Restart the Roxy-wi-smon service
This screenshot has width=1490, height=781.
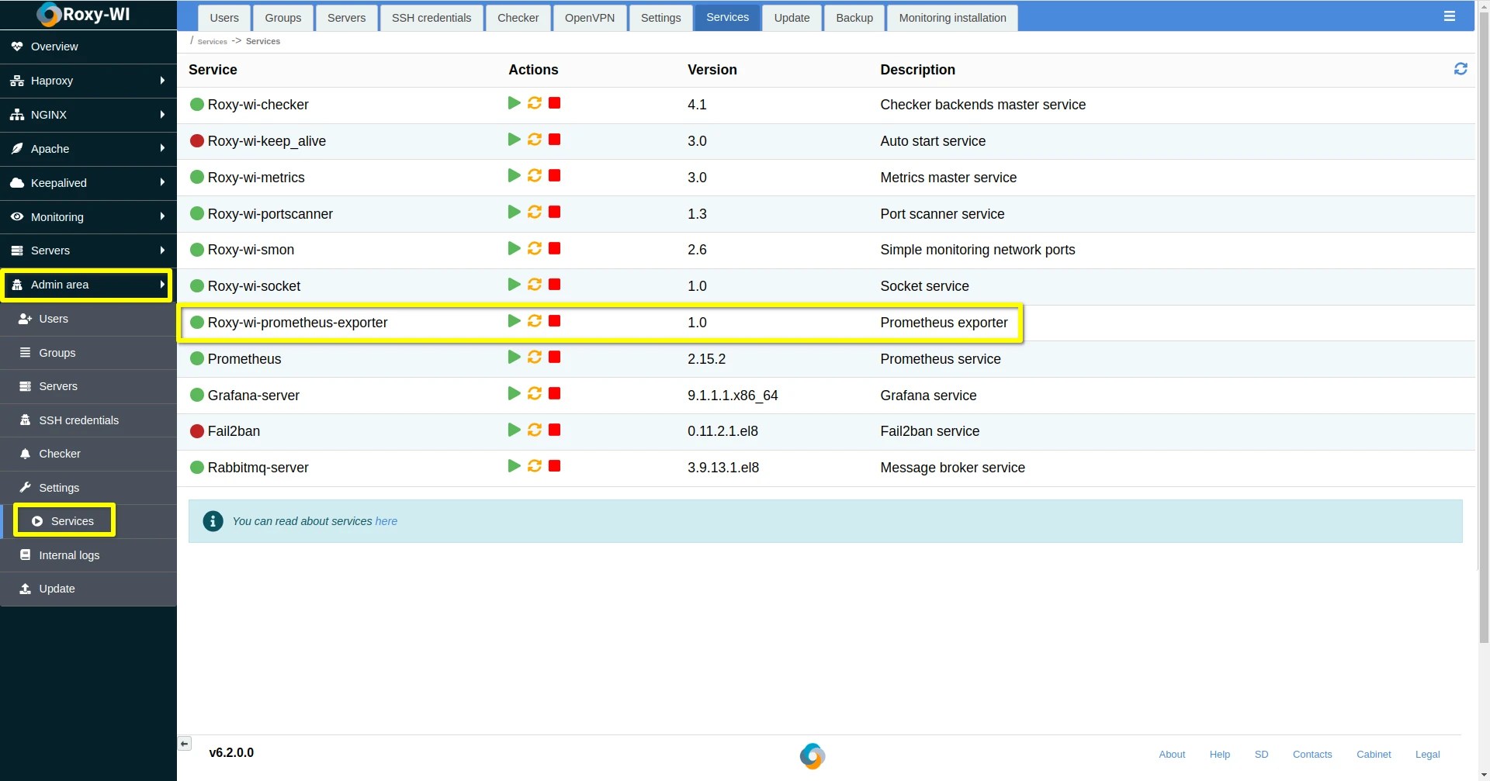[535, 248]
